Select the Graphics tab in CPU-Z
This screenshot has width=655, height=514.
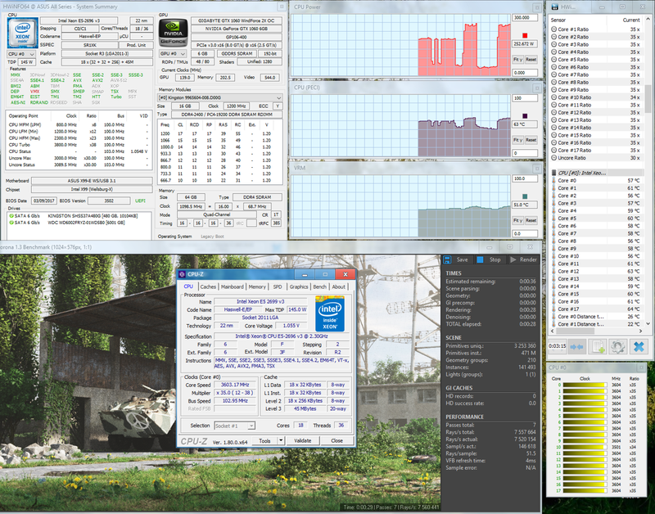pyautogui.click(x=299, y=286)
